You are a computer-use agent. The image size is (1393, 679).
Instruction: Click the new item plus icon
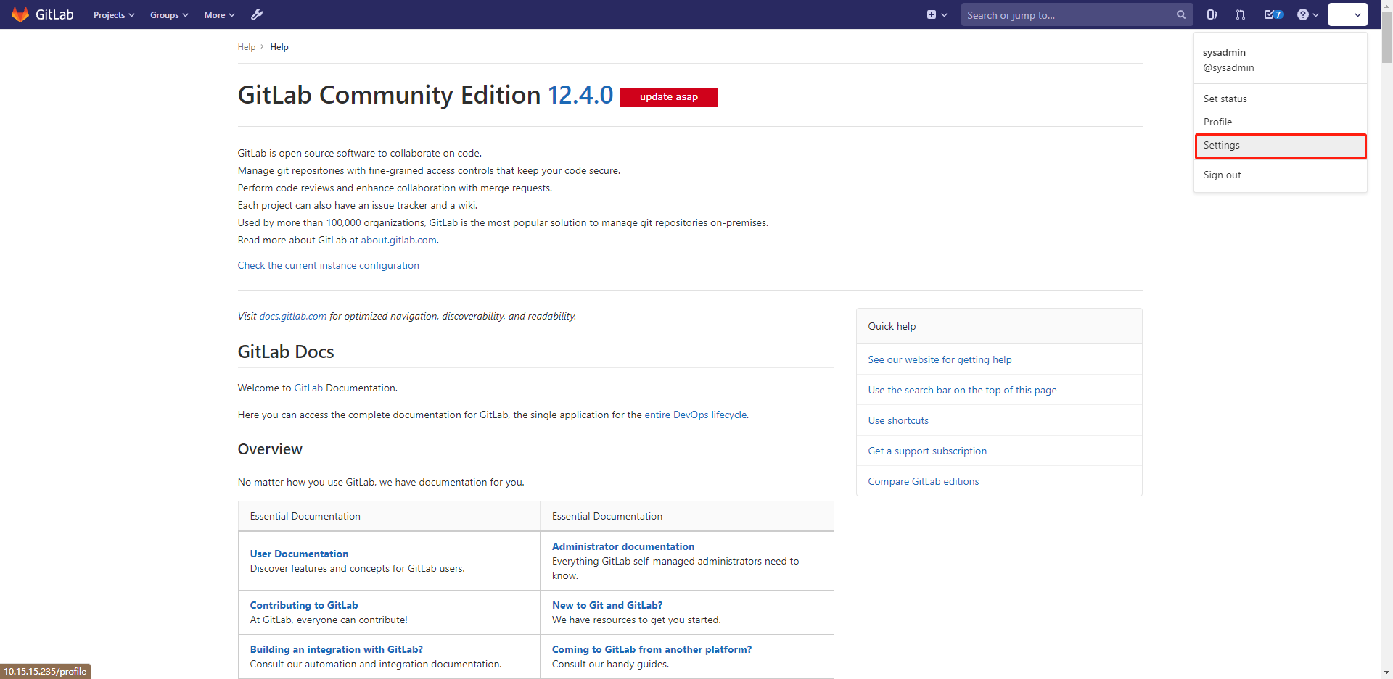932,14
